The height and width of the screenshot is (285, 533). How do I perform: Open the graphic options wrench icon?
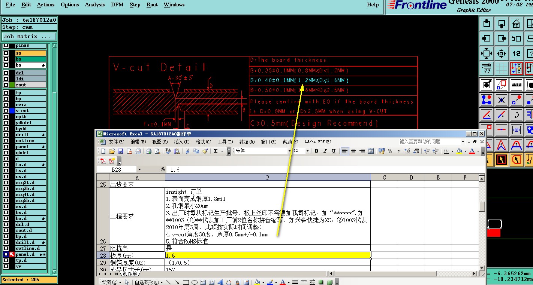tap(487, 68)
